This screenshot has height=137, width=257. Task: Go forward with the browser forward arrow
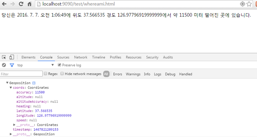pyautogui.click(x=13, y=4)
